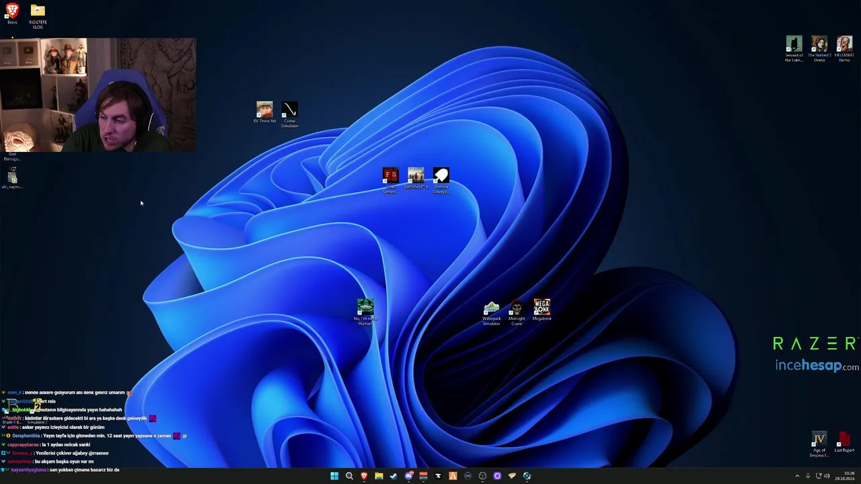Launch Megabonk desktop shortcut
This screenshot has height=484, width=861.
point(541,310)
